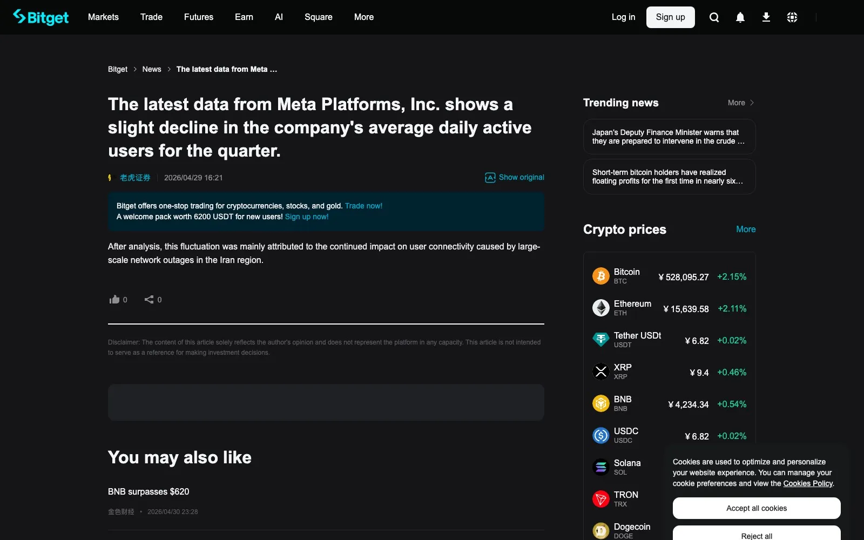Click the Show original translate icon
864x540 pixels.
coord(490,178)
